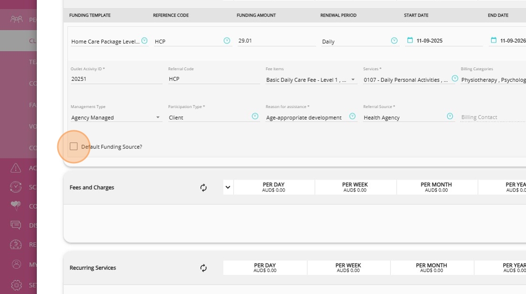Open the clock schedule sidebar icon
The image size is (526, 294).
[x=16, y=187]
